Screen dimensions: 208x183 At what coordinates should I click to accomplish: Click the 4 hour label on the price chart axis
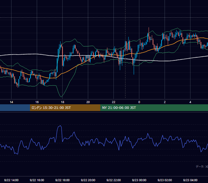(190, 102)
